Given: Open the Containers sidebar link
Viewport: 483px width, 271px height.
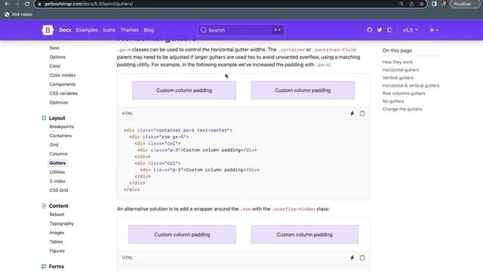Looking at the screenshot, I should point(60,135).
